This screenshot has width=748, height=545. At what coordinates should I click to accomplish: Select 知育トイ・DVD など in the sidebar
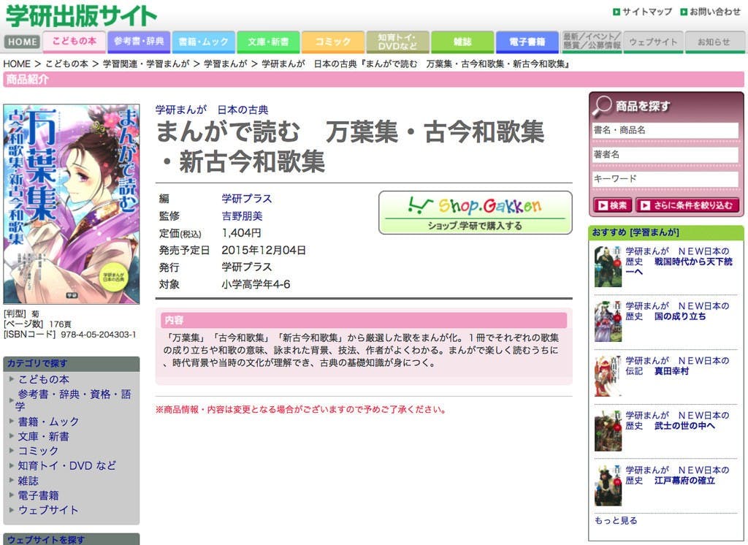(66, 466)
